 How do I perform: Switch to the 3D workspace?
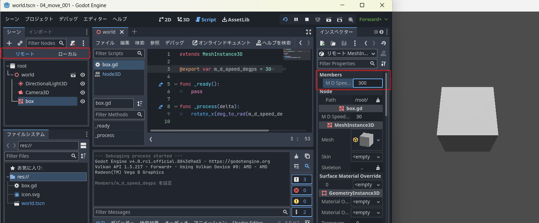tap(183, 20)
